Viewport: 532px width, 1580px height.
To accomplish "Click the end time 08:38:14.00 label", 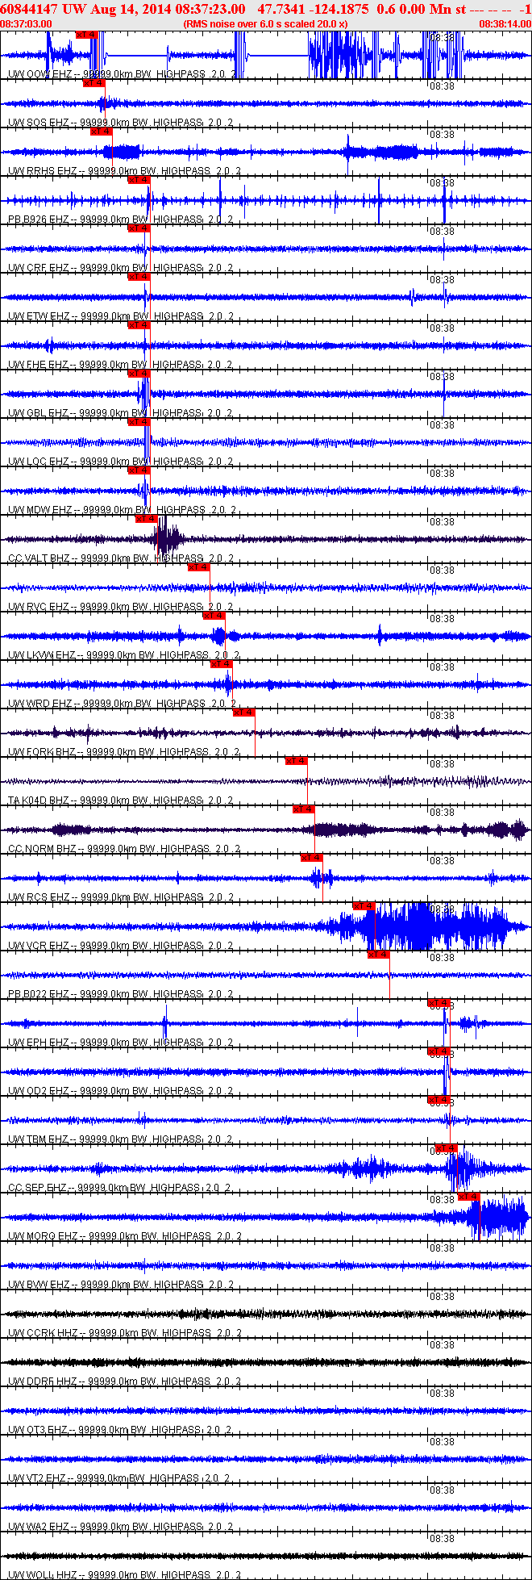I will pyautogui.click(x=505, y=24).
